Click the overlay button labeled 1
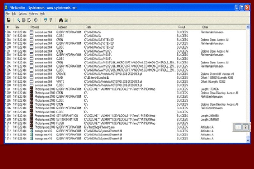 (238, 127)
